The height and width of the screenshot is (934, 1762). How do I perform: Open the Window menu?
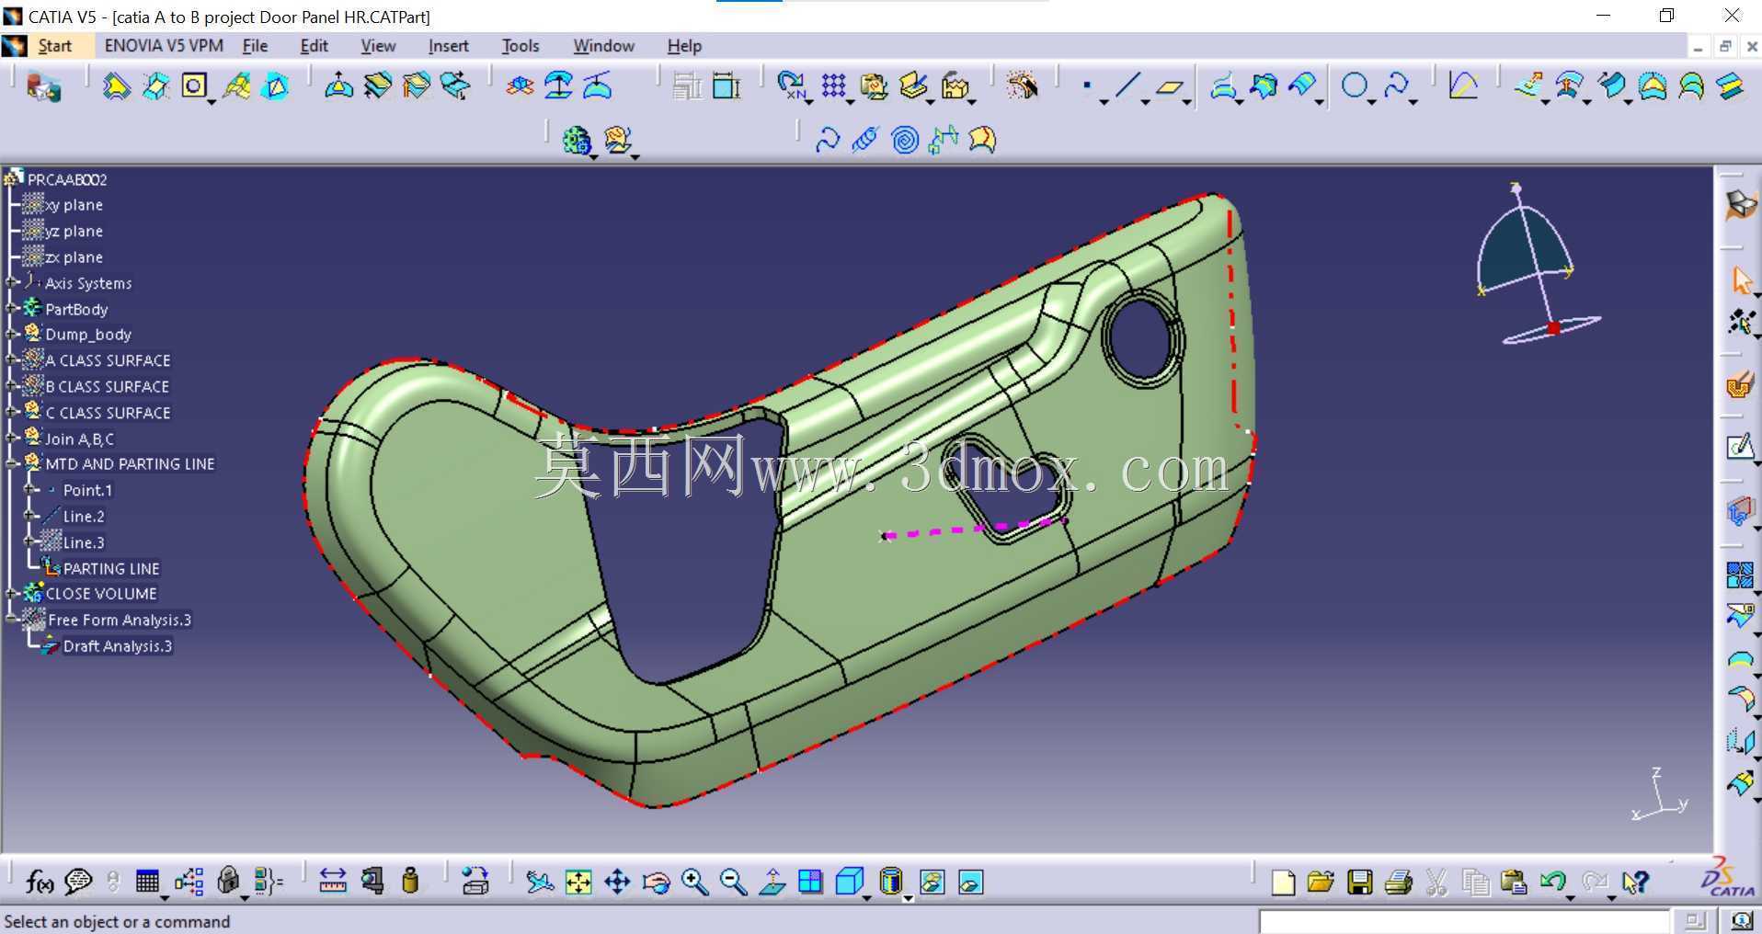tap(603, 46)
